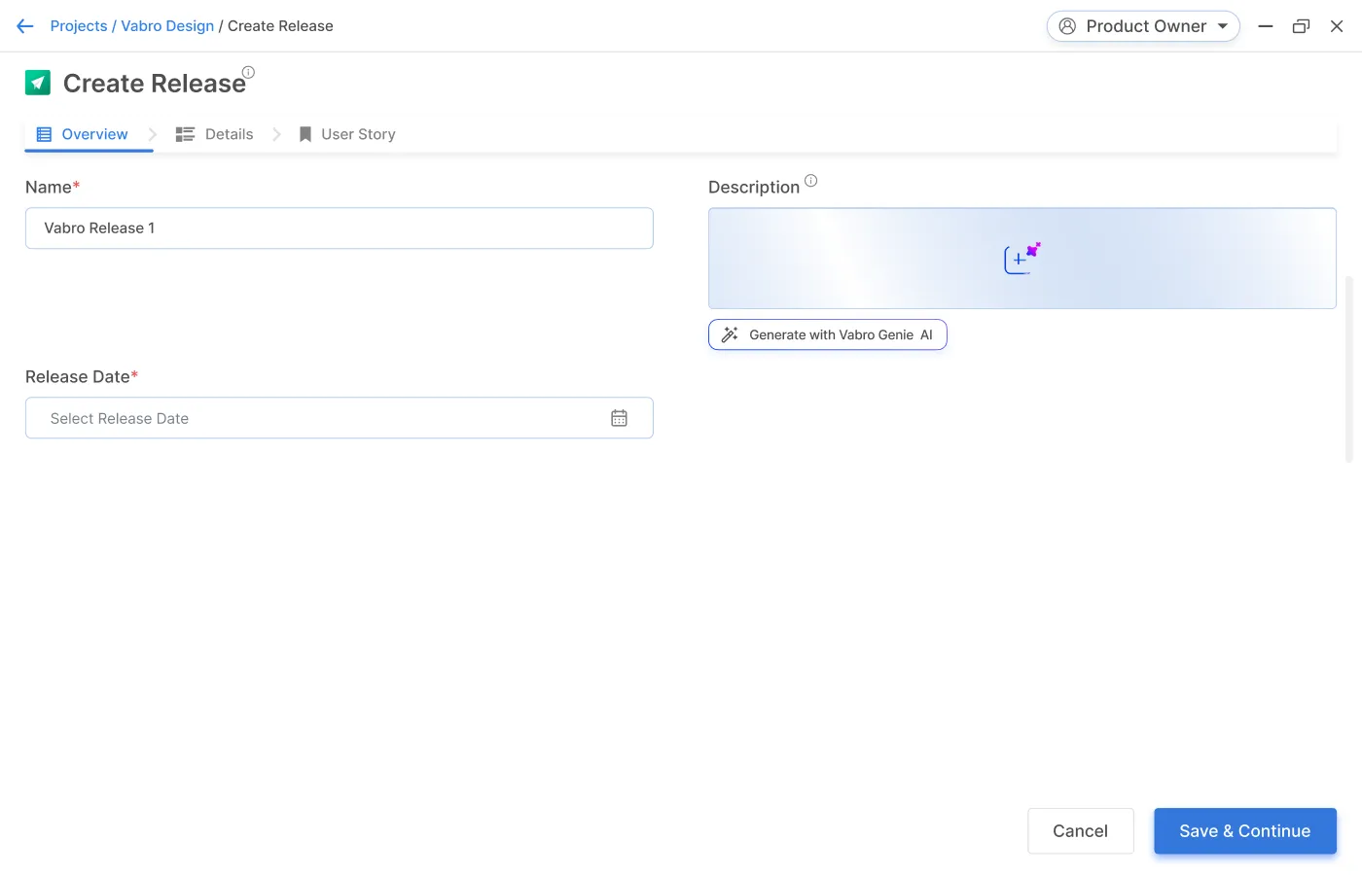Click the back arrow icon
This screenshot has height=875, width=1362.
25,26
